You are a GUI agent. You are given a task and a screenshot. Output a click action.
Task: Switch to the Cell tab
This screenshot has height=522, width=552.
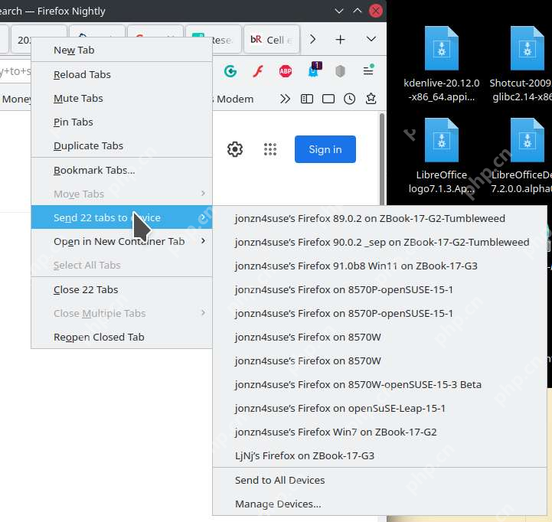[272, 40]
